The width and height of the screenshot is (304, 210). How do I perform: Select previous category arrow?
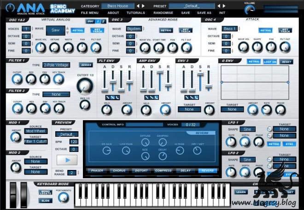[138, 6]
